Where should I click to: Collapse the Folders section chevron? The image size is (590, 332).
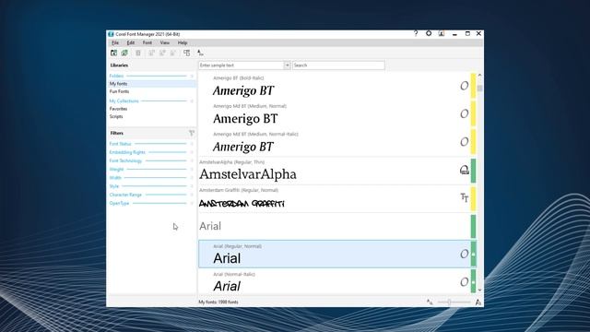tap(192, 76)
